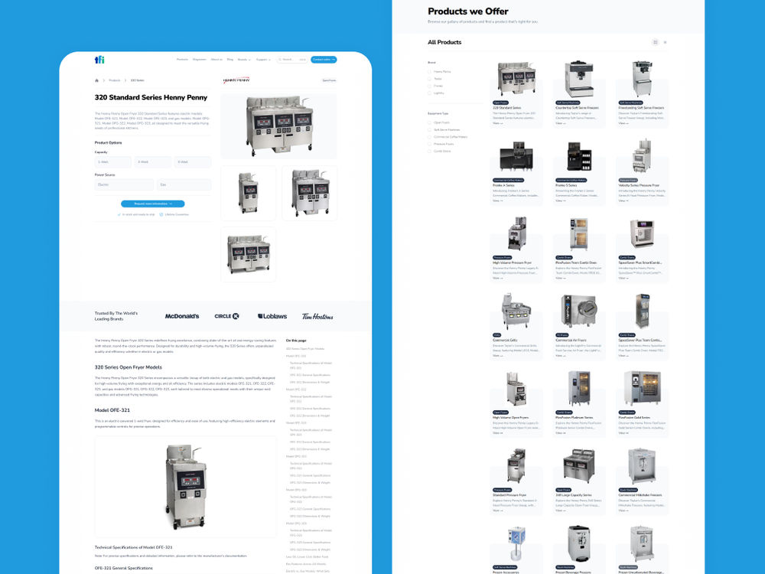This screenshot has width=765, height=574.
Task: Click the McDonald's brand logo
Action: (x=182, y=316)
